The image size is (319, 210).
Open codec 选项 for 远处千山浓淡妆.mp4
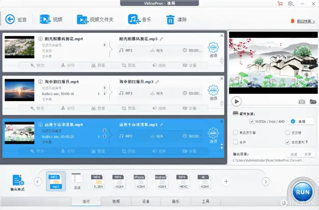tap(213, 136)
